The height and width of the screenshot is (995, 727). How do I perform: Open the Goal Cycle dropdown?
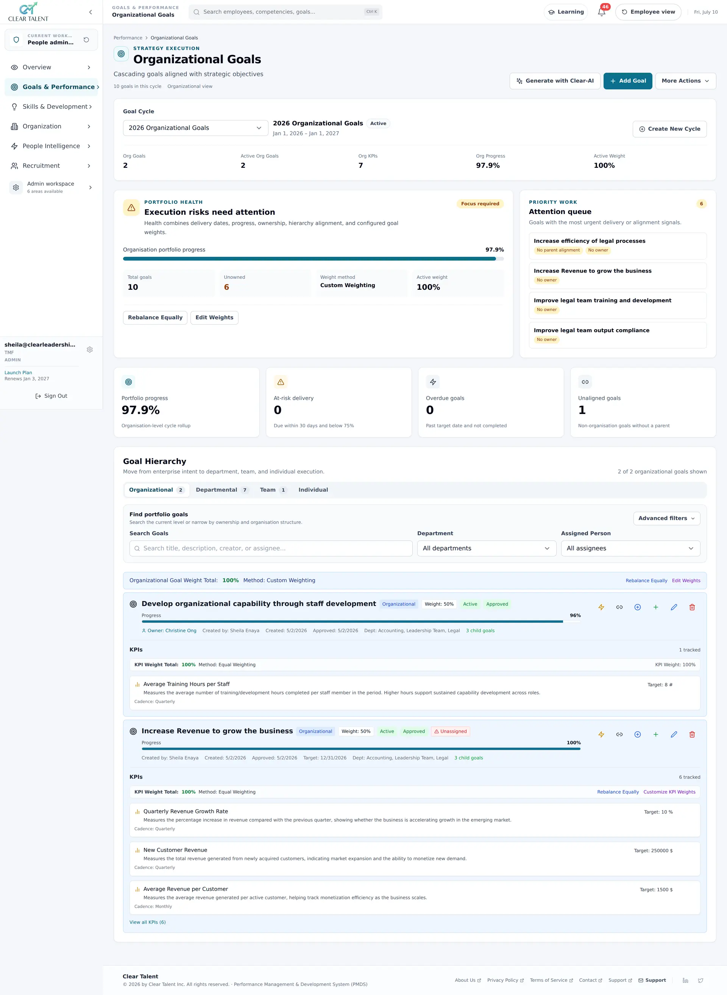point(195,128)
